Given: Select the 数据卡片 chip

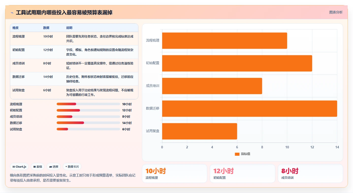Looking at the screenshot, I should click(72, 167).
